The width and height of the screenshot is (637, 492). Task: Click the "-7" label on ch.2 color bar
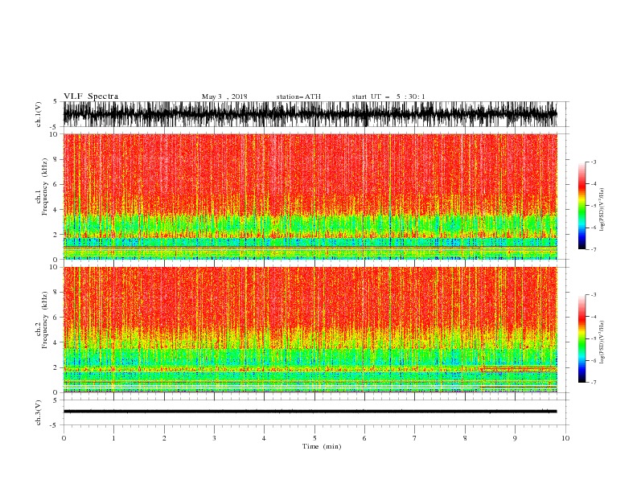pos(594,383)
